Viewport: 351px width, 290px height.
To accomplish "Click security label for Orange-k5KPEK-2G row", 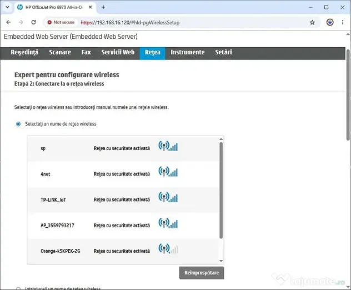I will (x=122, y=251).
